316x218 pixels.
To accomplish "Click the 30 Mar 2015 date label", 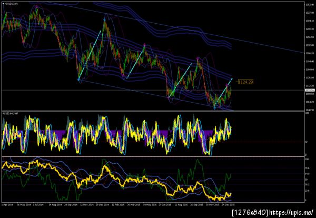I will (134, 204).
